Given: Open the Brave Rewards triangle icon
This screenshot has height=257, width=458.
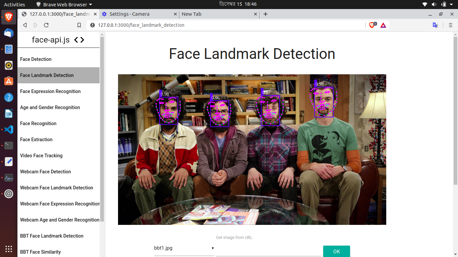Looking at the screenshot, I should pyautogui.click(x=383, y=25).
